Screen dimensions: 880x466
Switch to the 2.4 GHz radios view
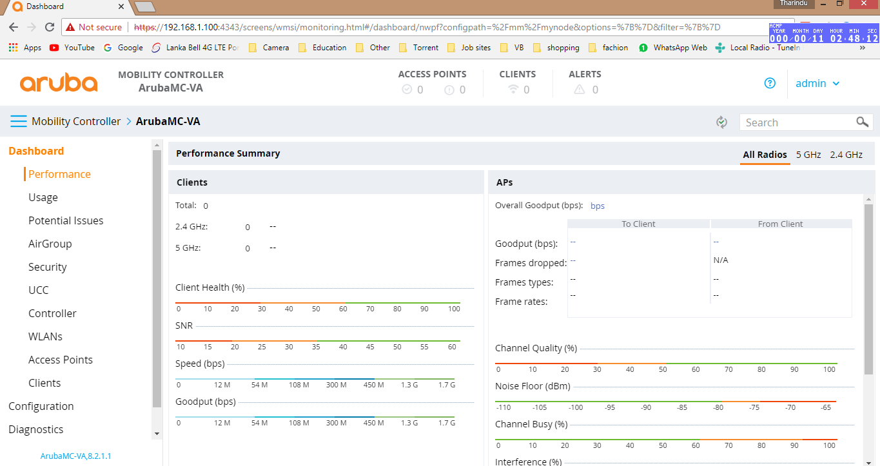847,155
